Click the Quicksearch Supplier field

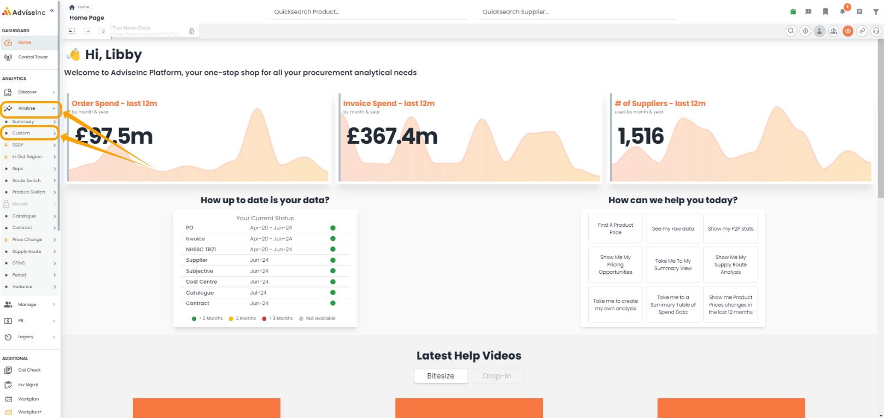click(x=578, y=12)
